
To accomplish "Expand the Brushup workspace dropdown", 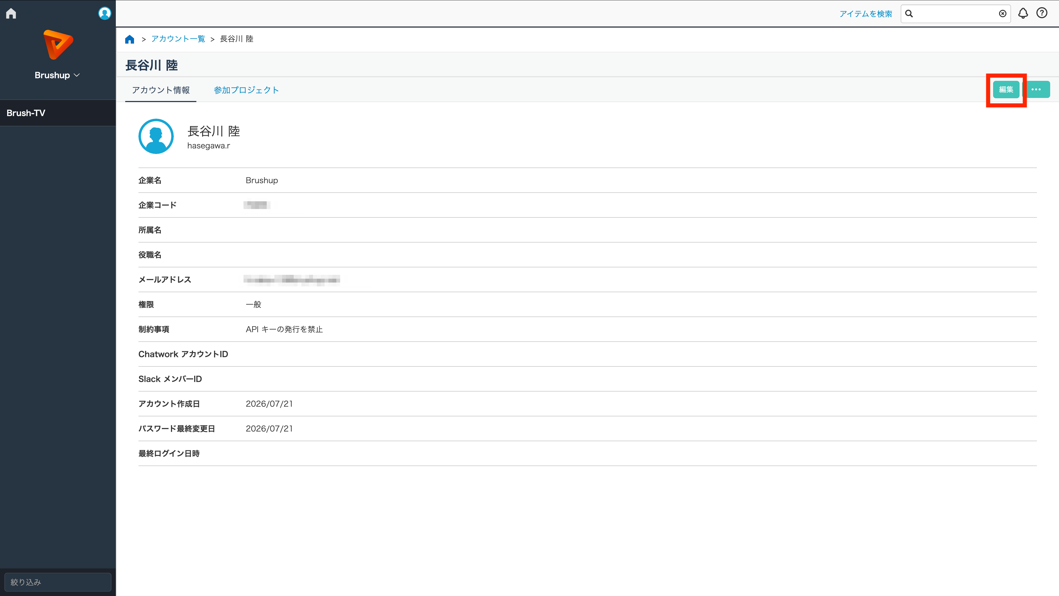I will (x=57, y=75).
